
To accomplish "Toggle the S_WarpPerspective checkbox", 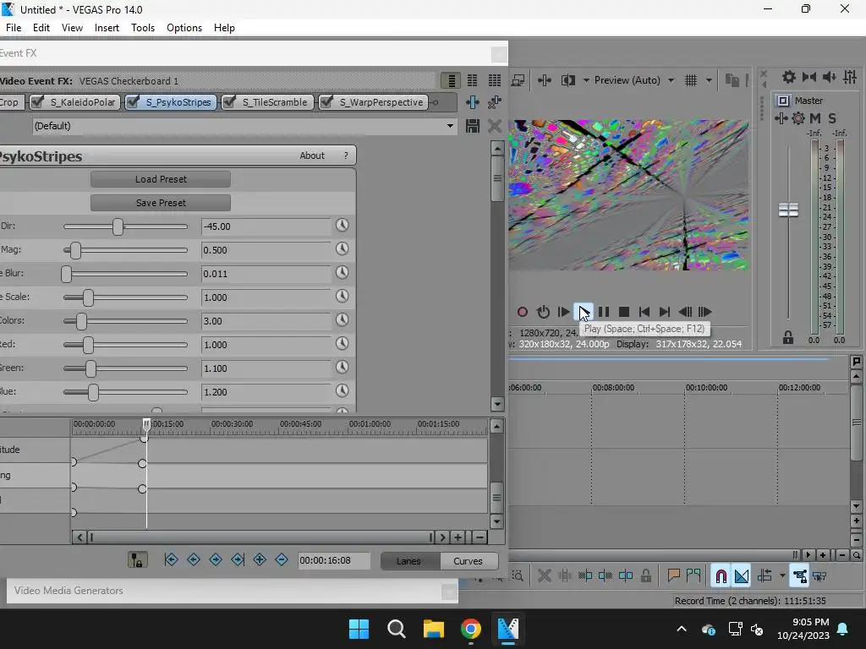I will [326, 102].
